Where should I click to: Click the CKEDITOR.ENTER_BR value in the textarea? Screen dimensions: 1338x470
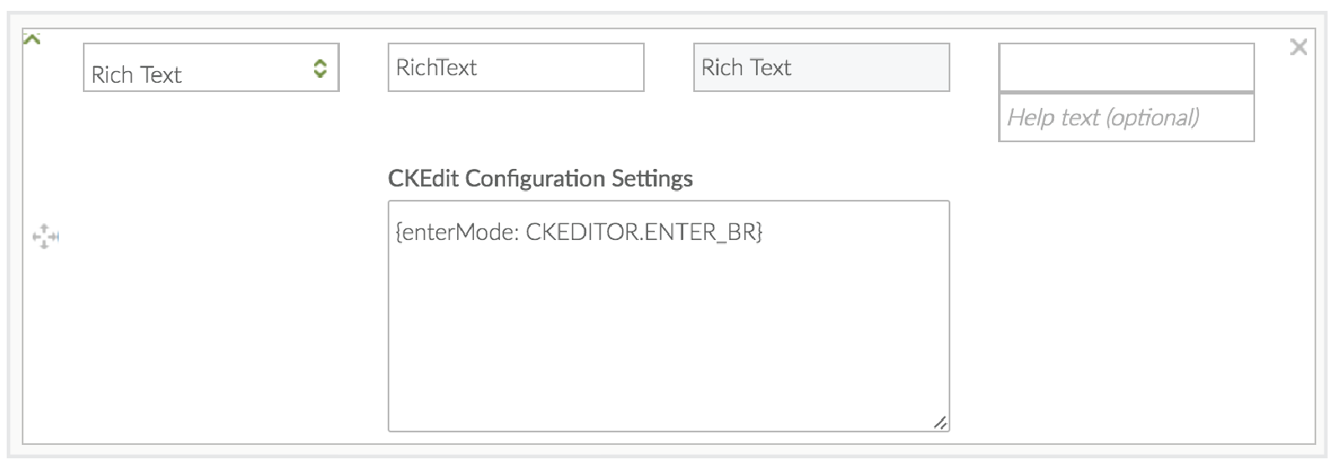click(641, 232)
